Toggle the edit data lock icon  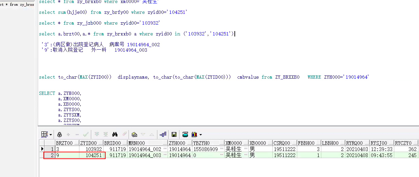(x=60, y=134)
